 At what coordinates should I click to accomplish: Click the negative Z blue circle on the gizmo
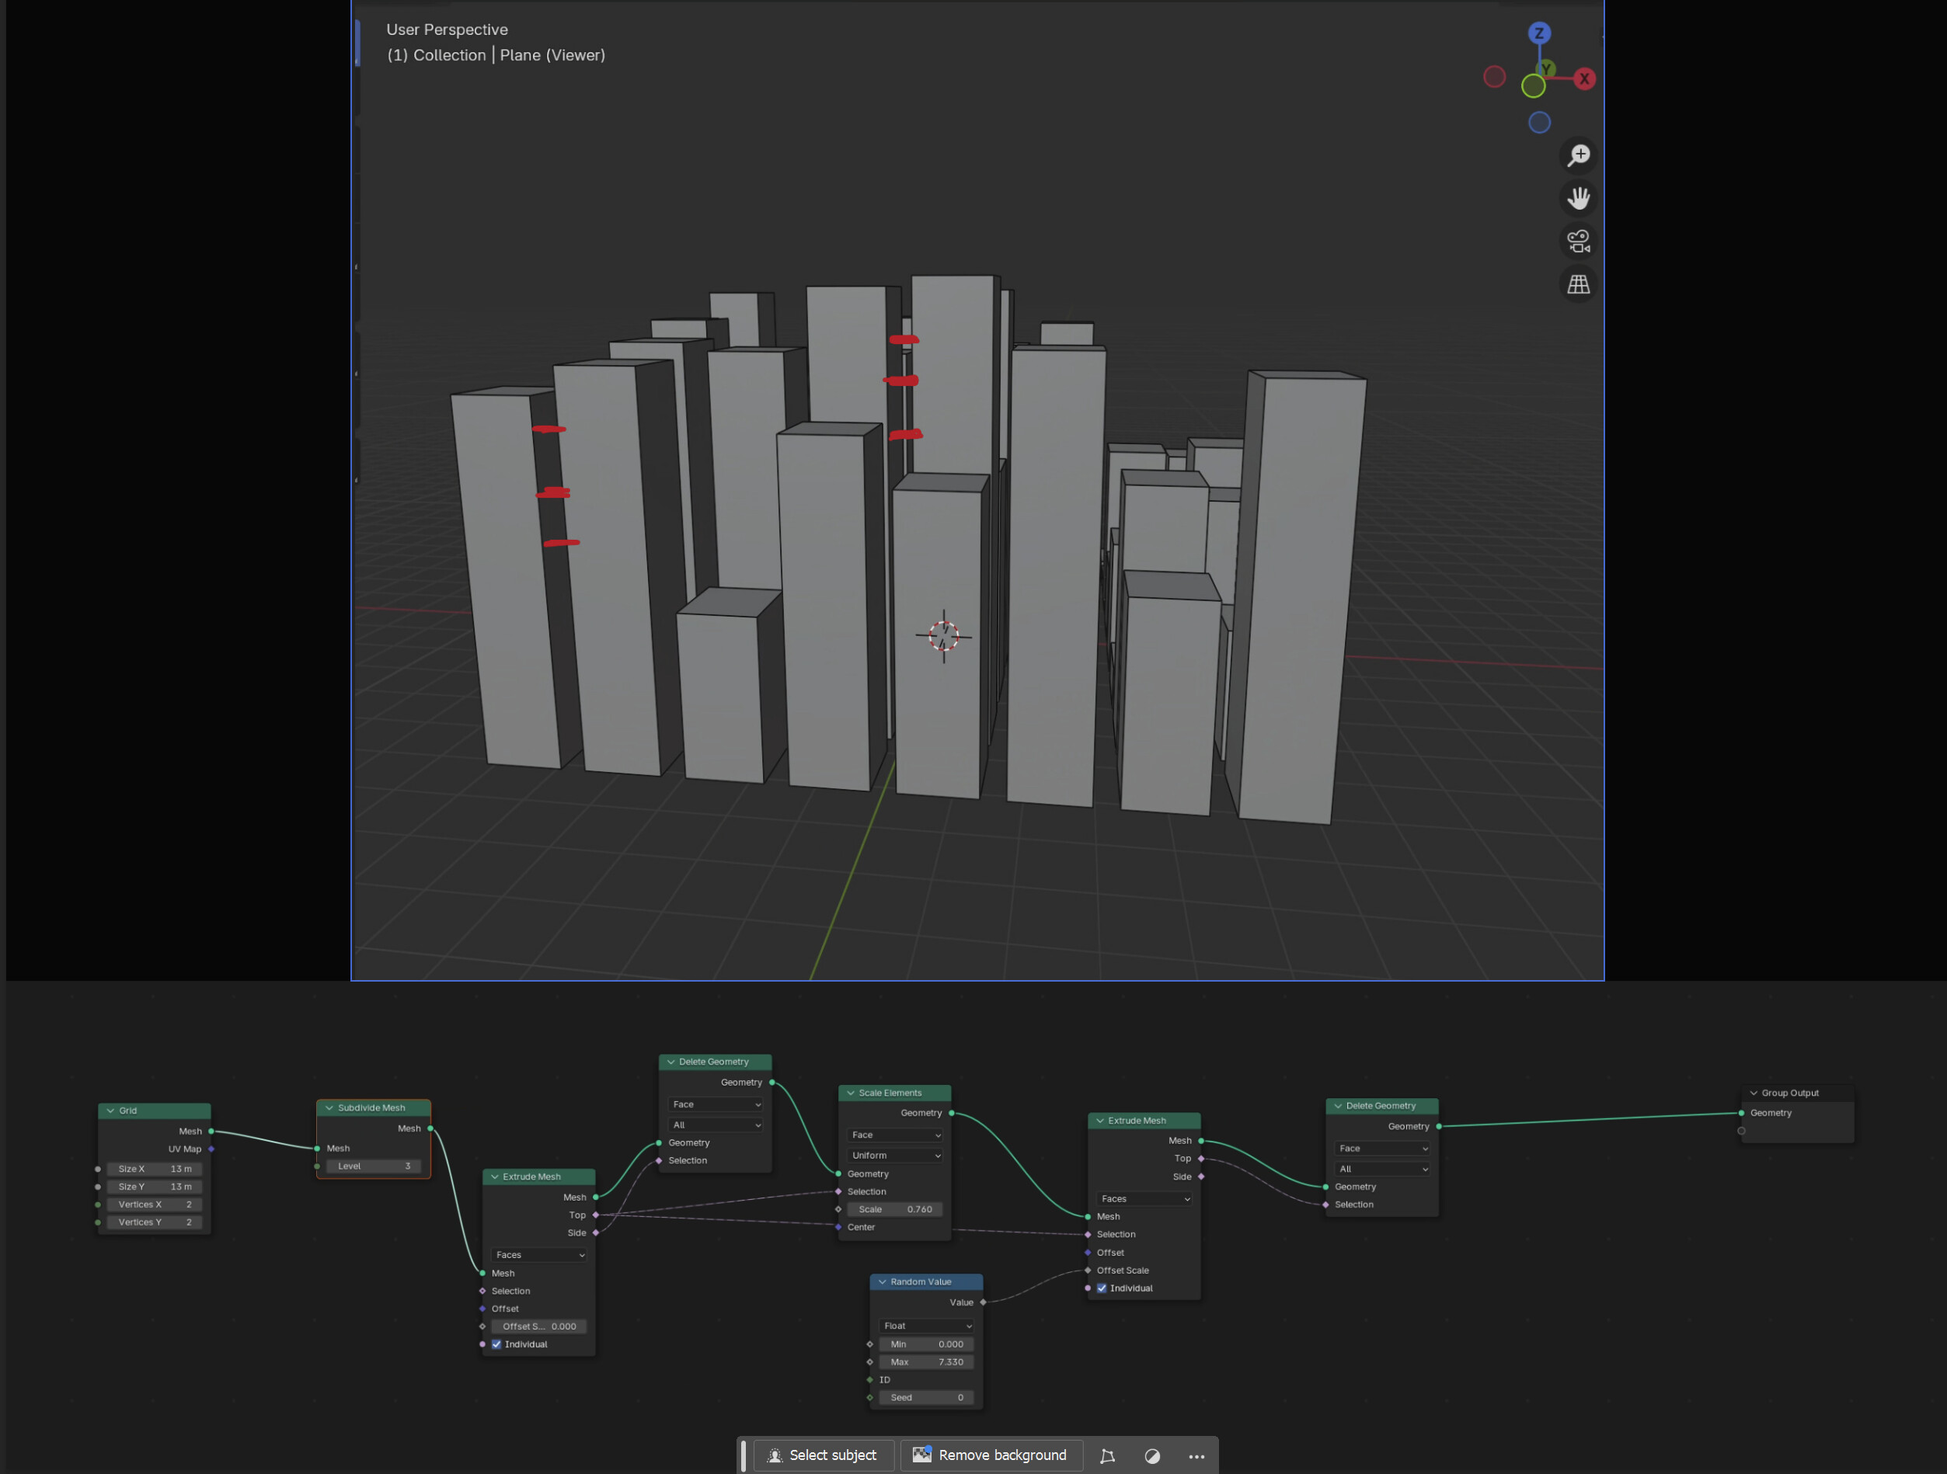tap(1539, 123)
